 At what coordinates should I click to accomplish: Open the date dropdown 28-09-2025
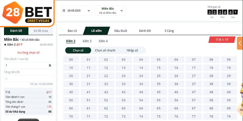pos(76,11)
